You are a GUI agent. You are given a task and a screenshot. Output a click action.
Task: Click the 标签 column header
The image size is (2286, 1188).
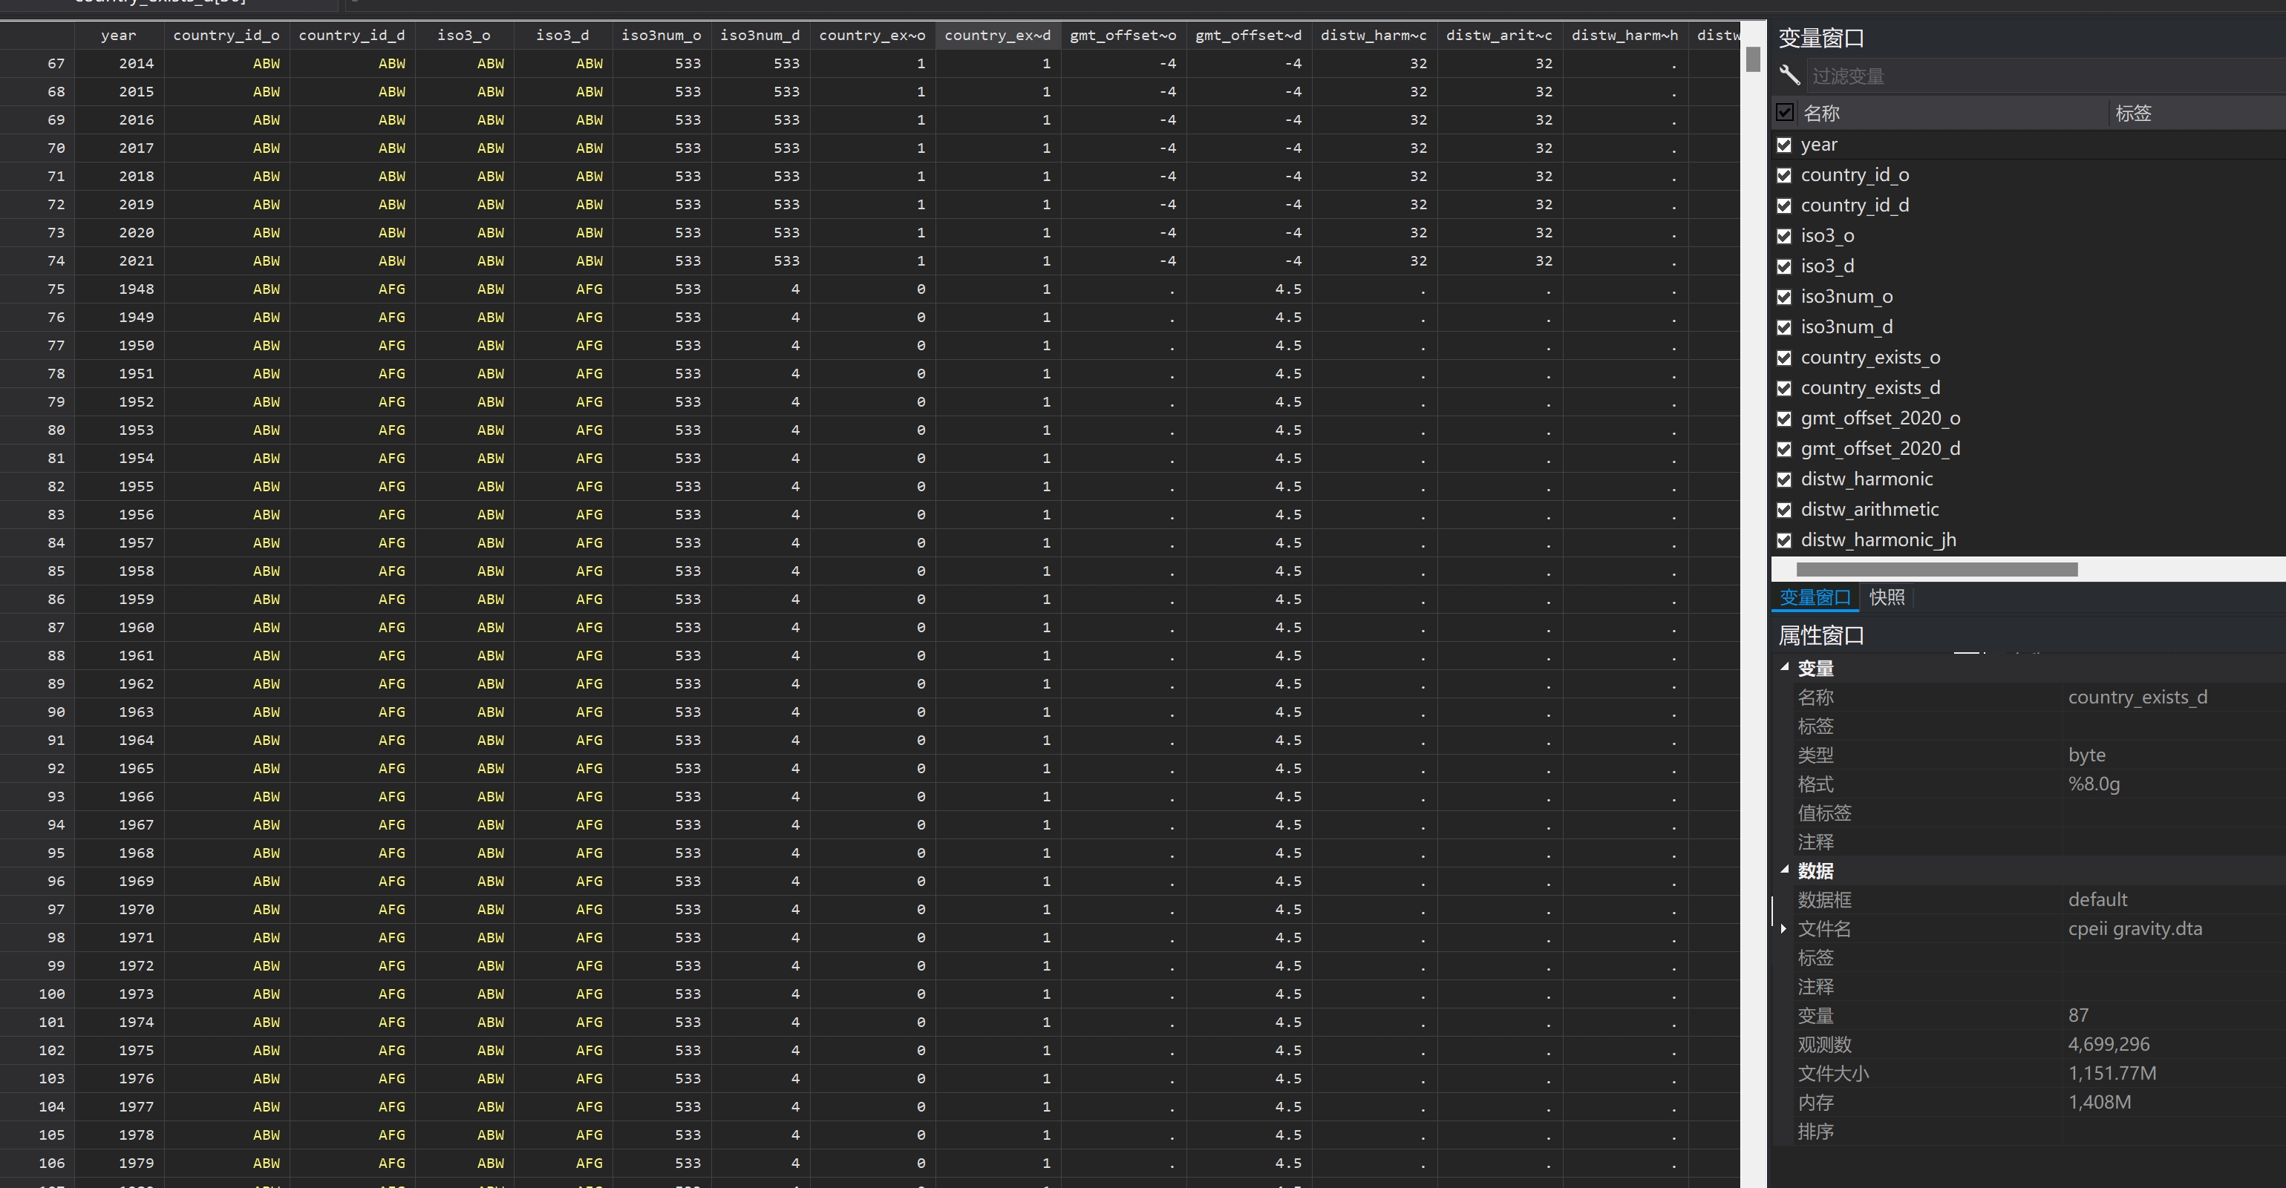[x=2132, y=113]
